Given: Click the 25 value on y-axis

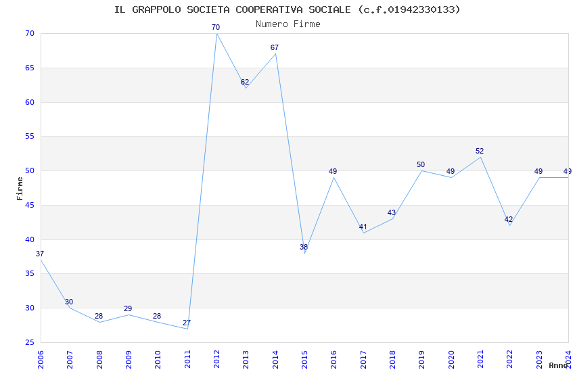Looking at the screenshot, I should click(x=30, y=342).
